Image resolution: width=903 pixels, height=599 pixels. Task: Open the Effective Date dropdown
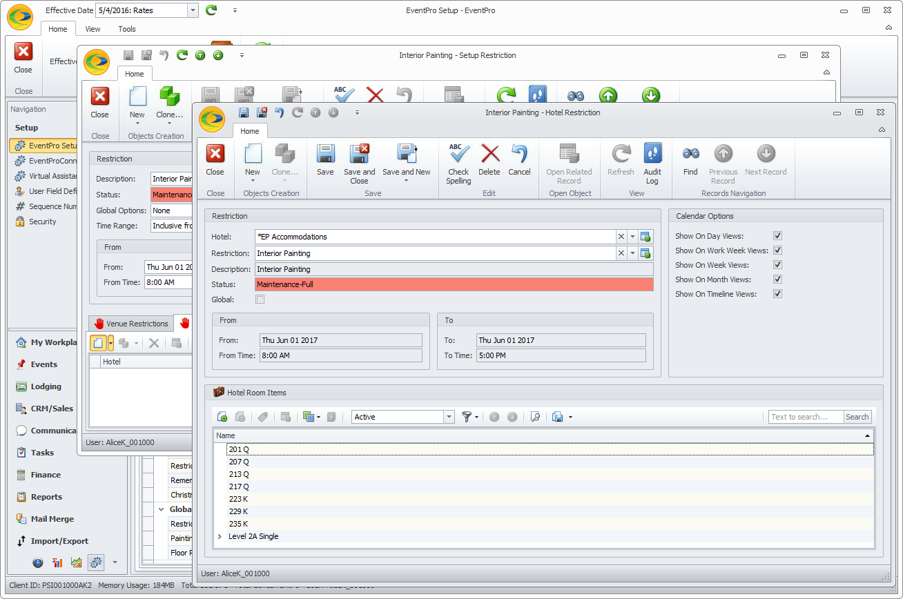[x=193, y=10]
